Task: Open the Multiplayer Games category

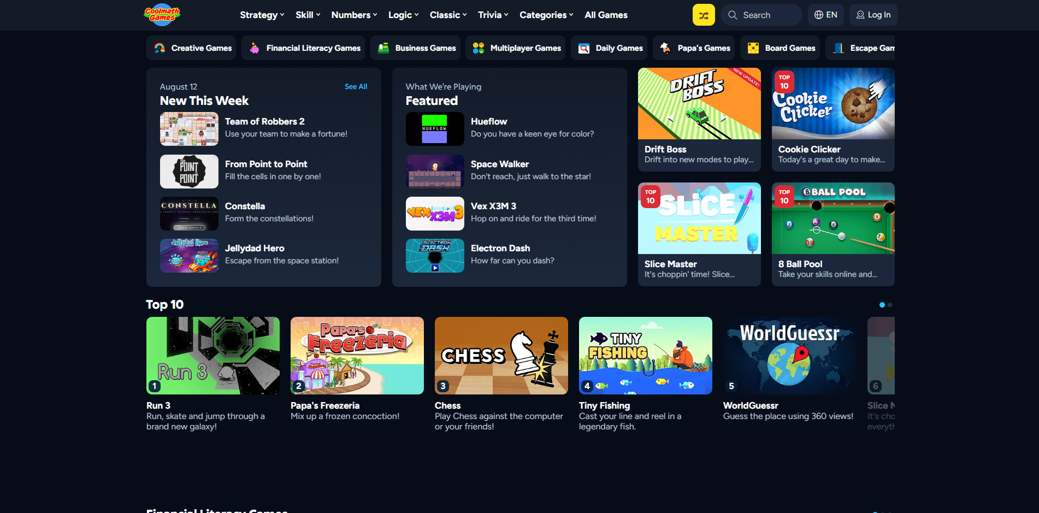Action: point(515,48)
